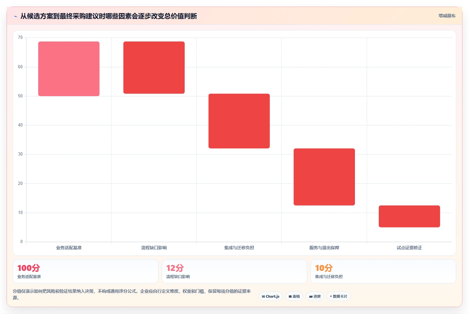Click the 进度 tag chip
The image size is (469, 314).
point(315,296)
